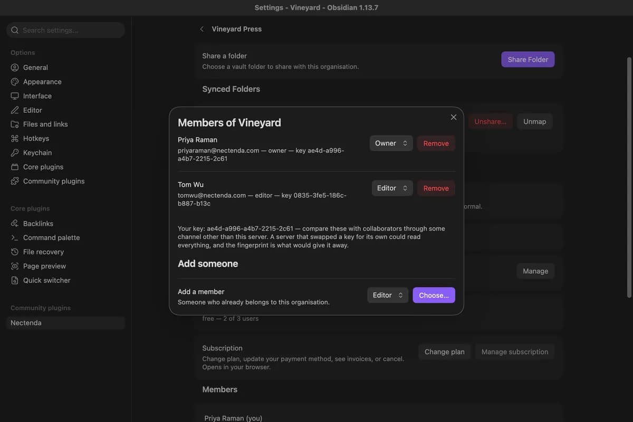Click Choose… to add a member
Screen dimensions: 633x422
pos(434,295)
